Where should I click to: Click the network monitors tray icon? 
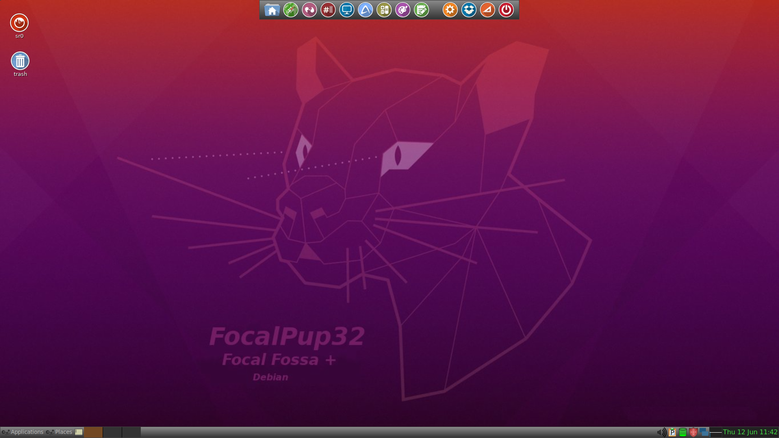704,432
